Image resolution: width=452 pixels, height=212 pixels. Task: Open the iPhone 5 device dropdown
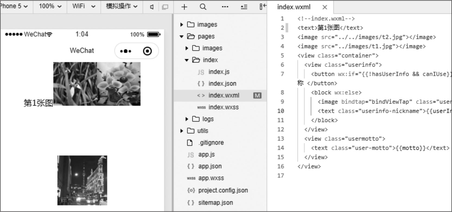point(14,6)
